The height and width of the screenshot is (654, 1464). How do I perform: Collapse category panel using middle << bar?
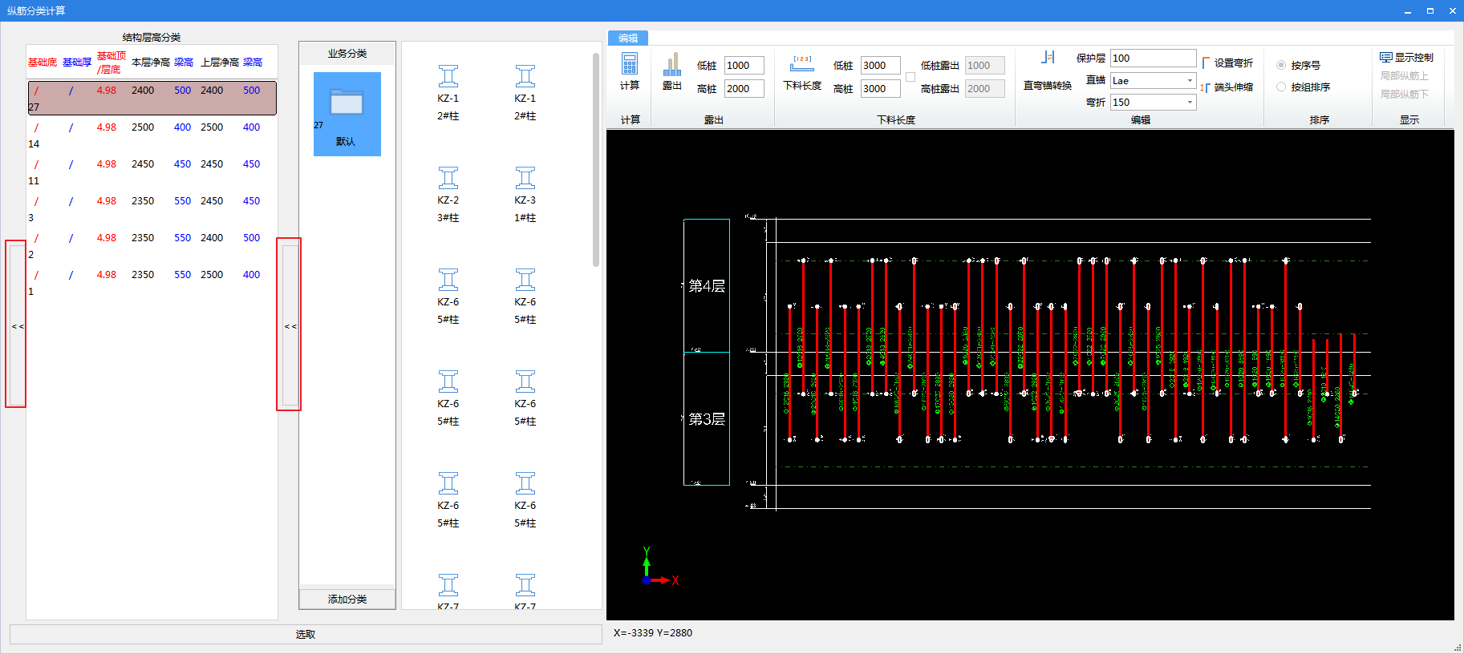pyautogui.click(x=290, y=326)
